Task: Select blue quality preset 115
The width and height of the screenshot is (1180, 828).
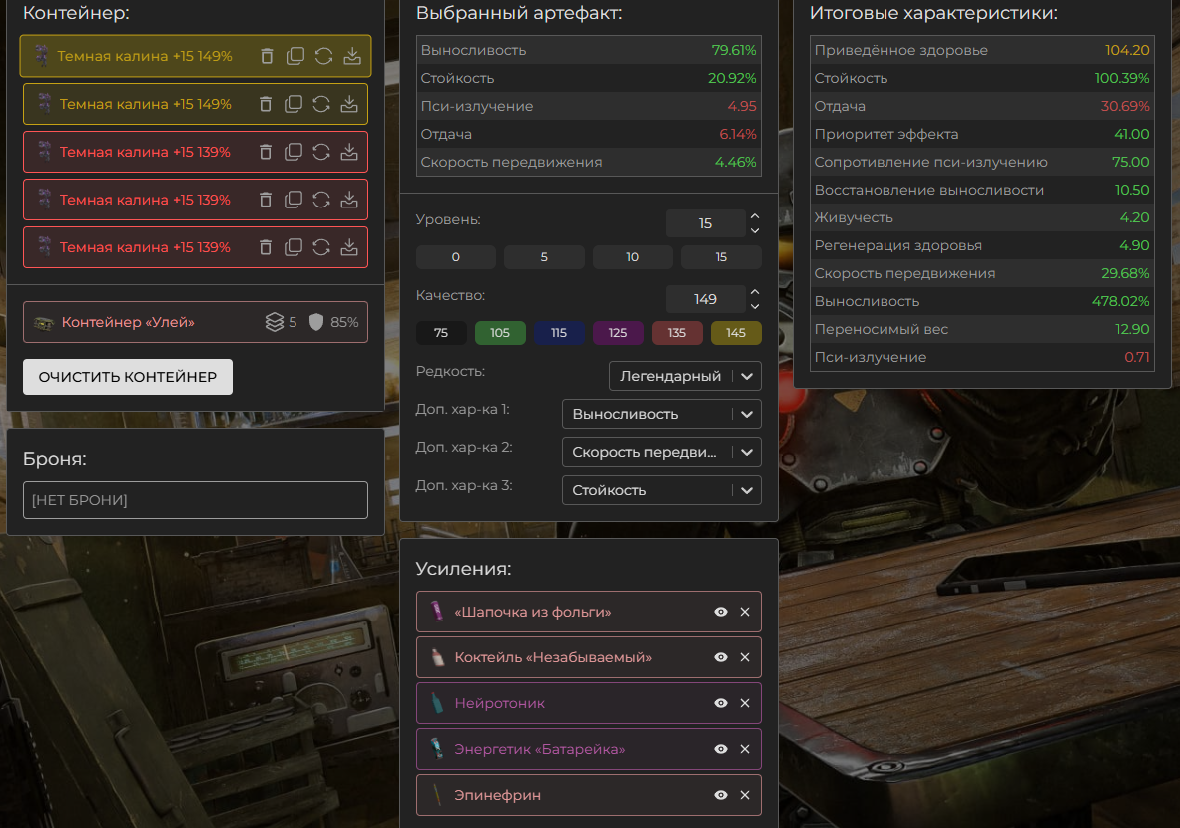Action: click(559, 332)
